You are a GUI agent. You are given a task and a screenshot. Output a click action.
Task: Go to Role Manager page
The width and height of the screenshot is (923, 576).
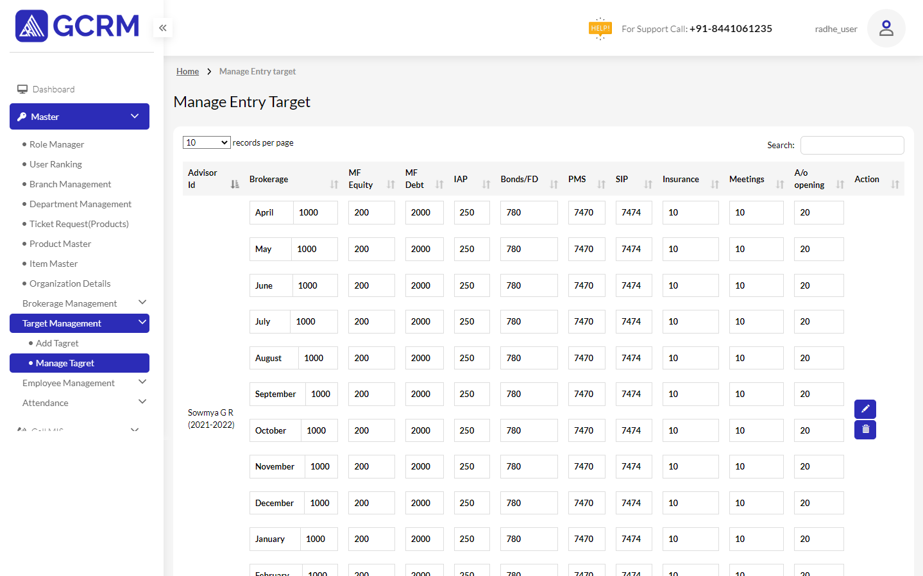tap(56, 144)
